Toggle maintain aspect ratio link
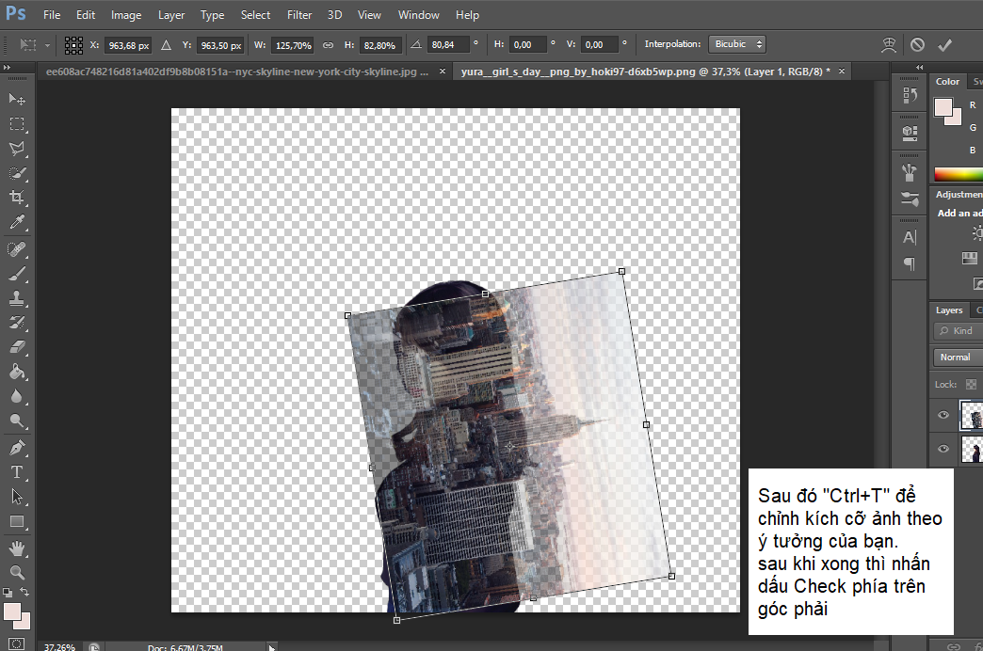Screen dimensions: 983x651 click(x=328, y=44)
